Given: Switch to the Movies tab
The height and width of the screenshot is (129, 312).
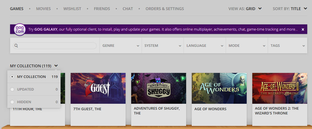Looking at the screenshot, I should coord(43,9).
